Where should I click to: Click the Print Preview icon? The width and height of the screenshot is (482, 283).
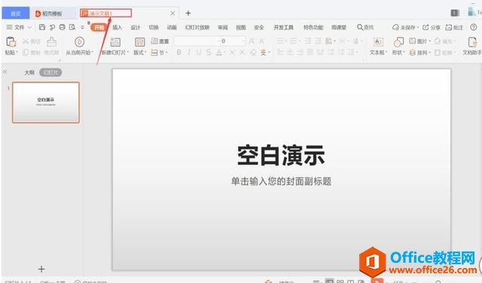coord(72,27)
